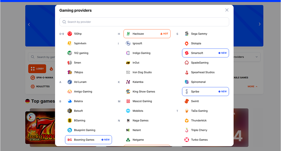This screenshot has width=281, height=151.
Task: Click the Slotopia logo icon
Action: point(187,43)
